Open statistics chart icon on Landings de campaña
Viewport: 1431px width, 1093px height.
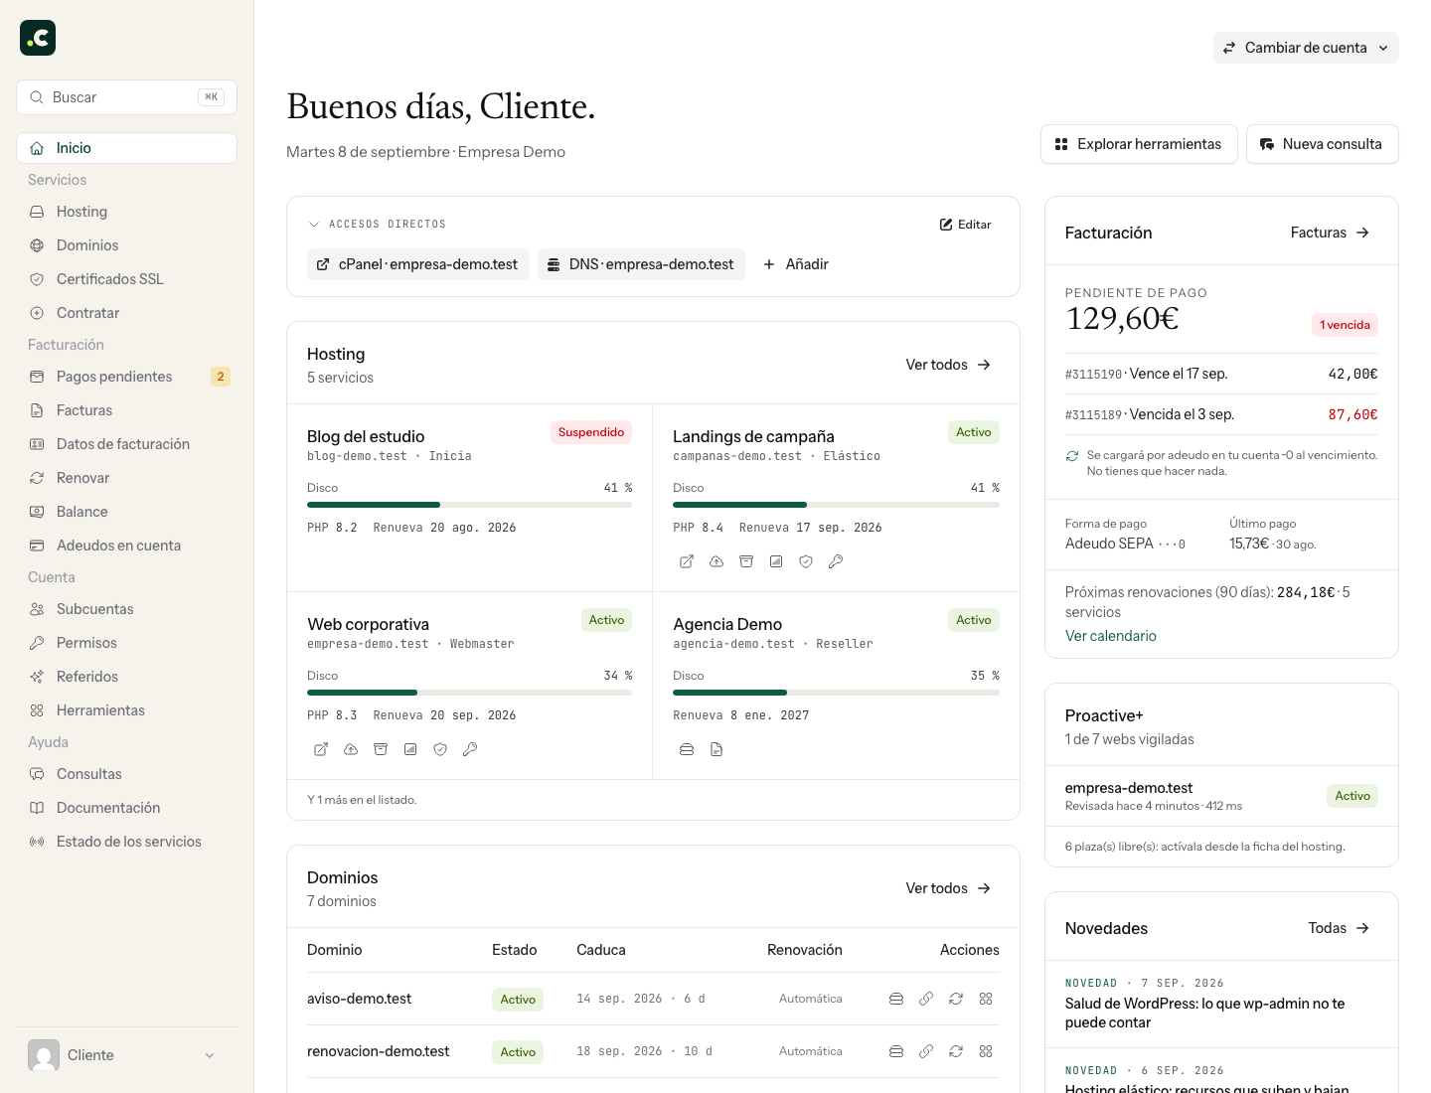(x=776, y=561)
